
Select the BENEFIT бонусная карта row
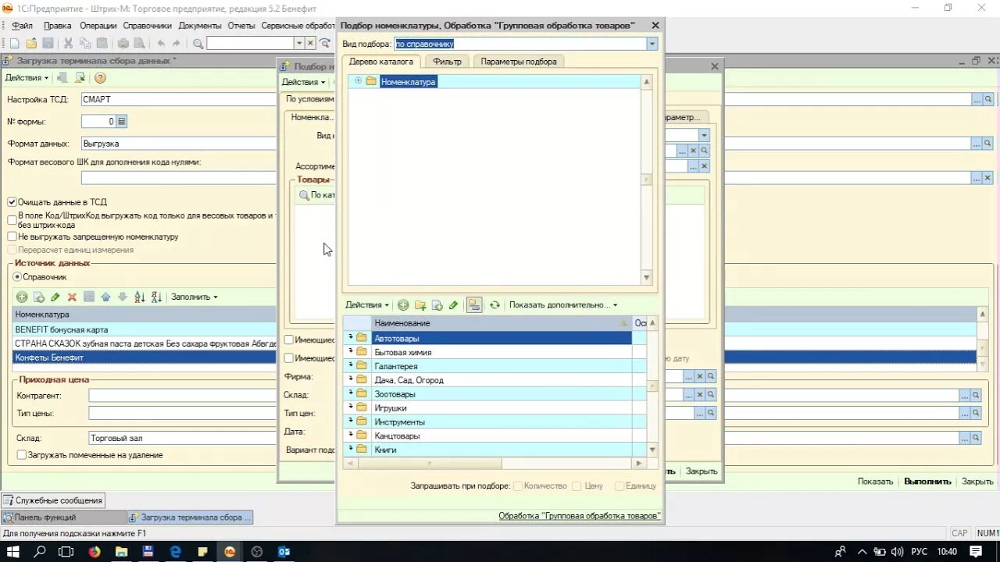pos(495,329)
